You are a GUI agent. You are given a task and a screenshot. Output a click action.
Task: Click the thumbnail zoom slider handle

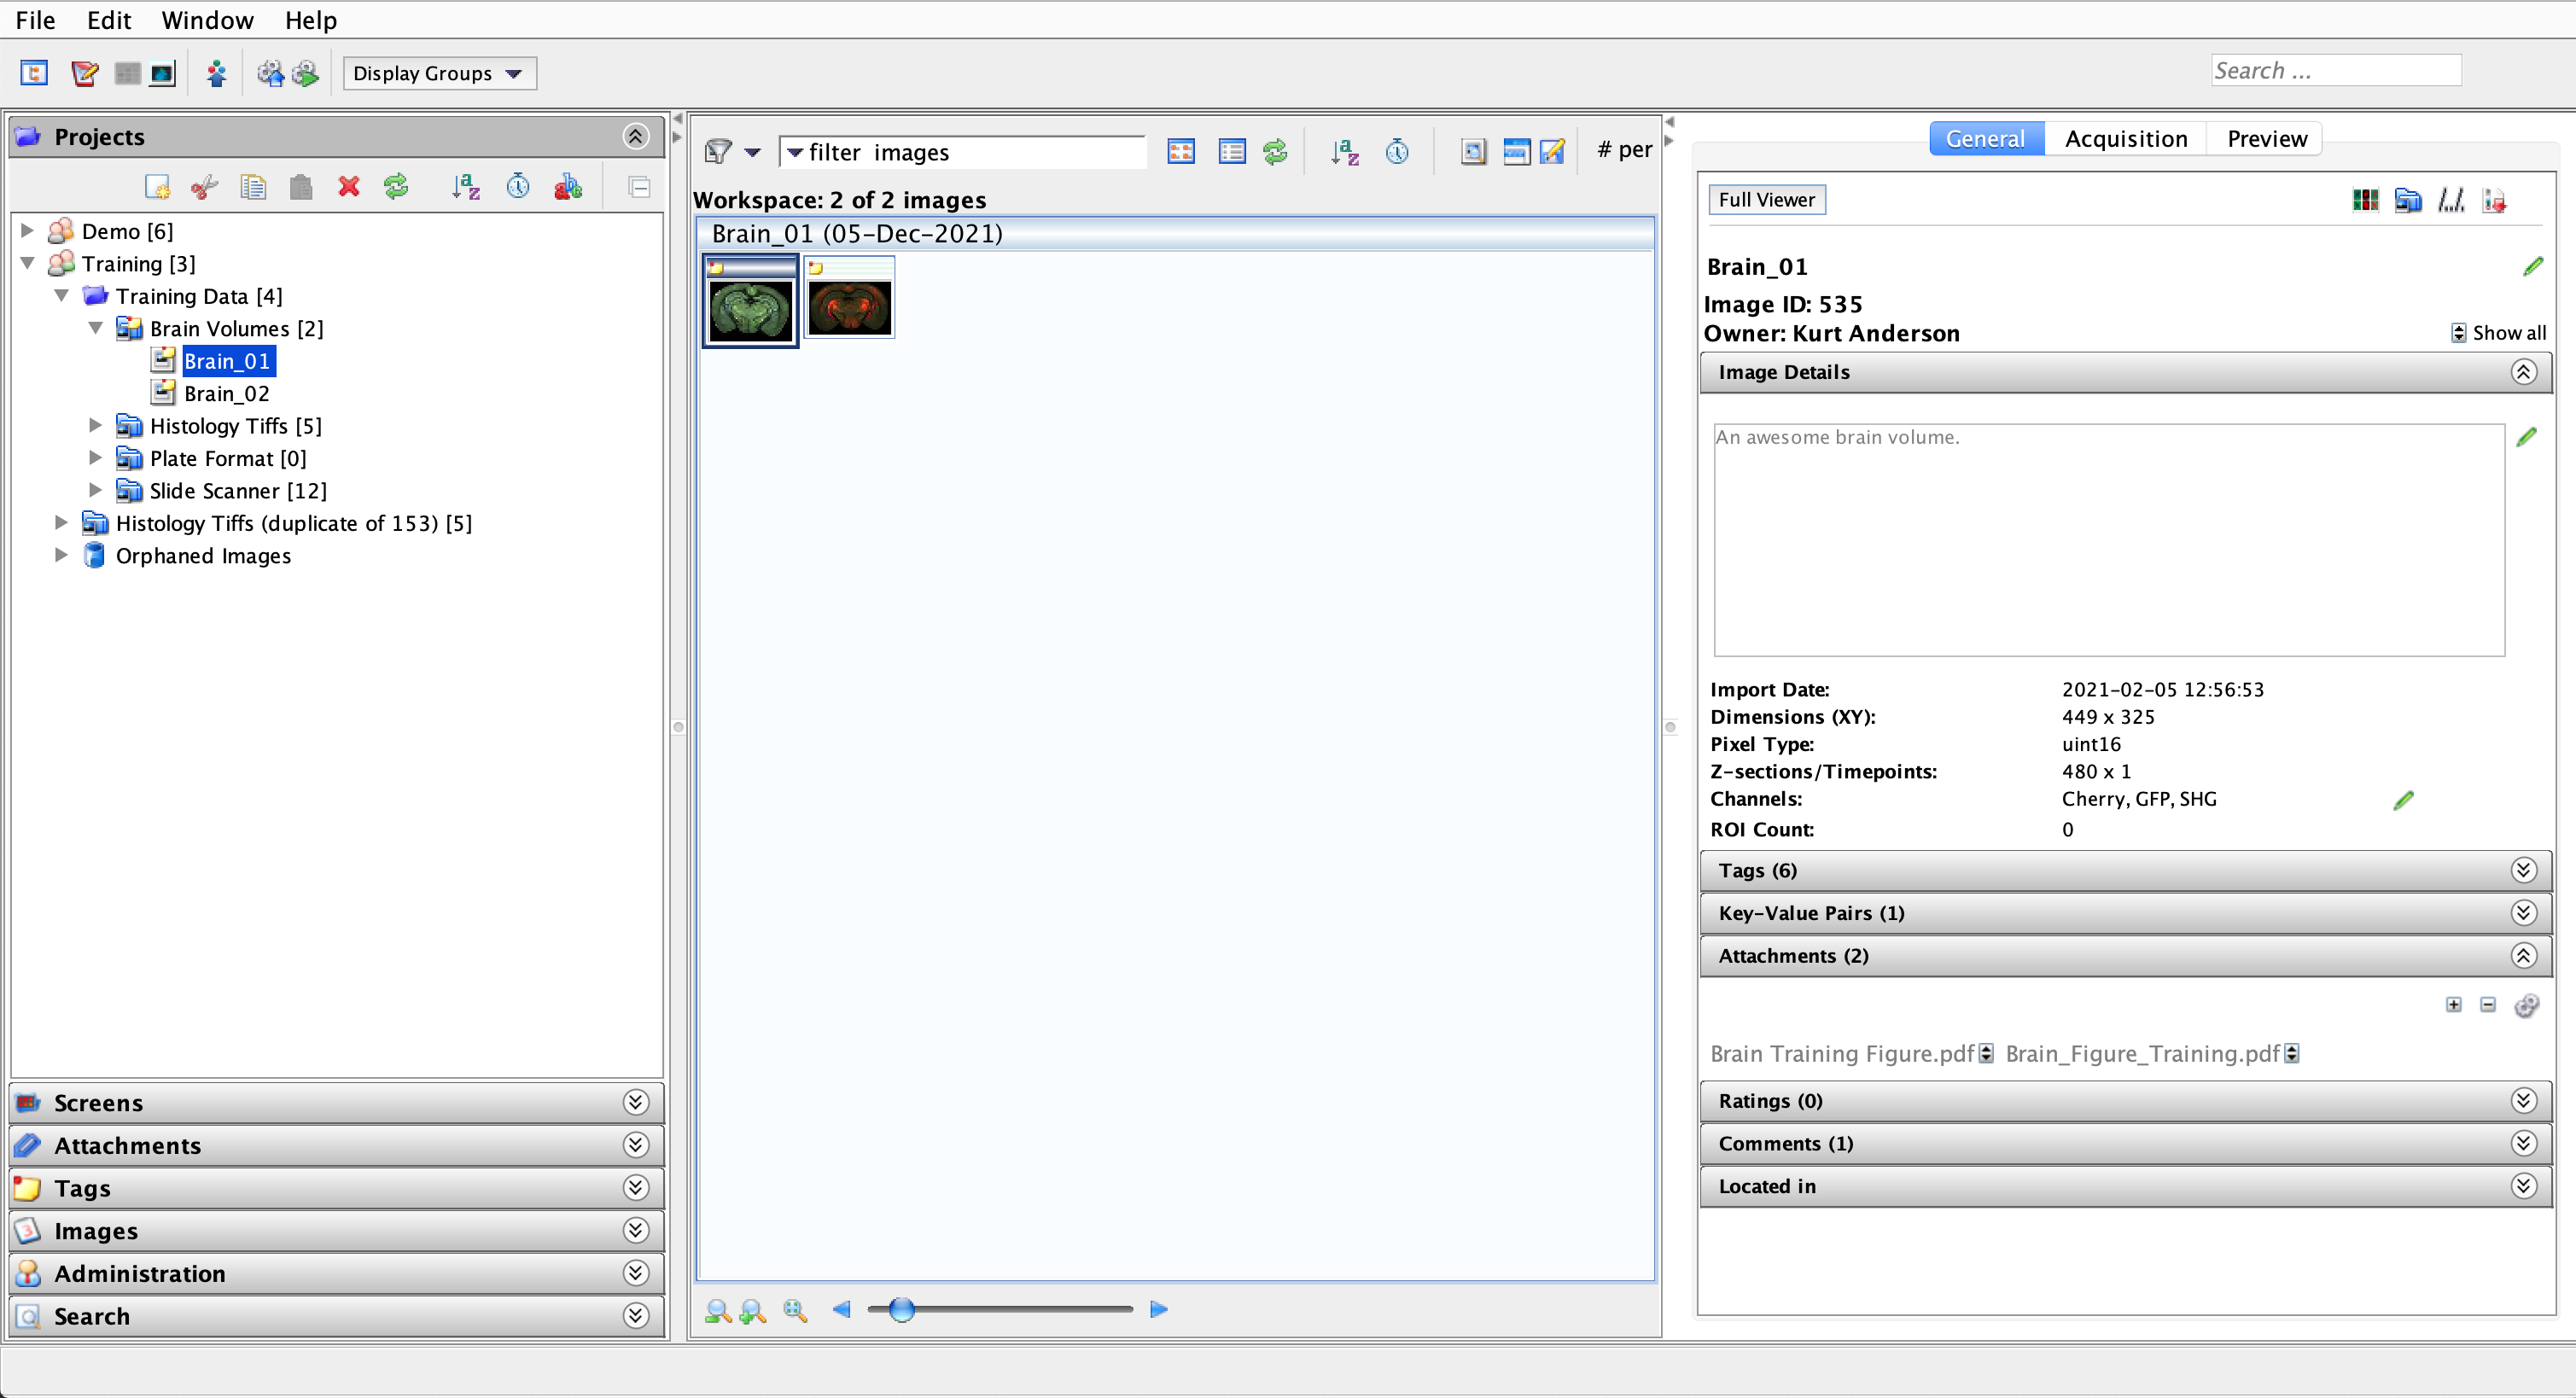coord(901,1310)
